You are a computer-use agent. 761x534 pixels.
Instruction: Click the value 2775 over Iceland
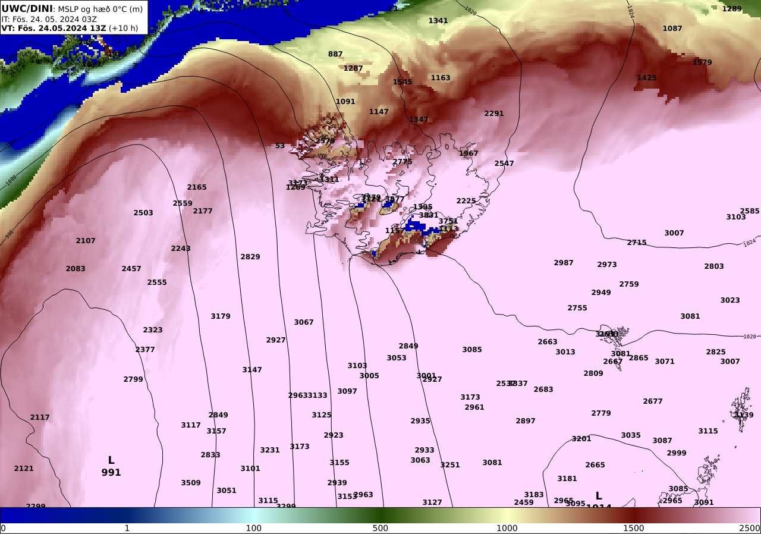coord(402,162)
